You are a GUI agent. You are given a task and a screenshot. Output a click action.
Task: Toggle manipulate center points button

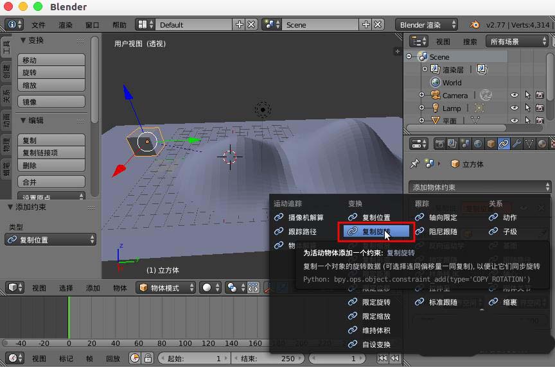click(x=253, y=287)
